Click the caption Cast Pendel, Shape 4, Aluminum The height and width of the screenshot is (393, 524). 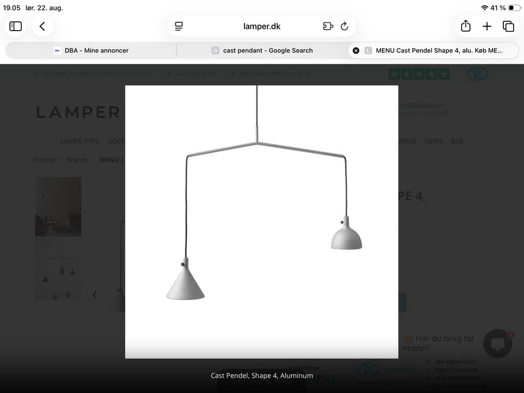click(x=261, y=376)
